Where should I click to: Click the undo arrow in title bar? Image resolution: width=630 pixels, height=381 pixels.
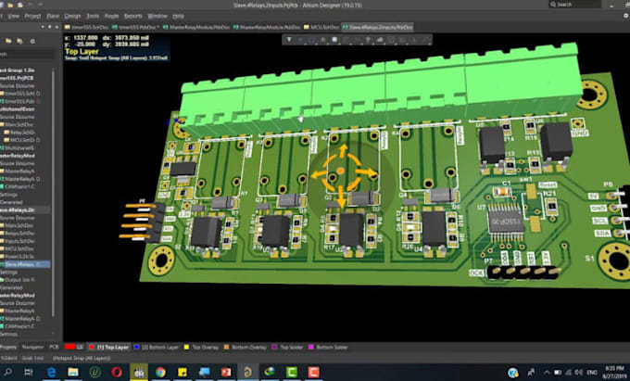31,5
